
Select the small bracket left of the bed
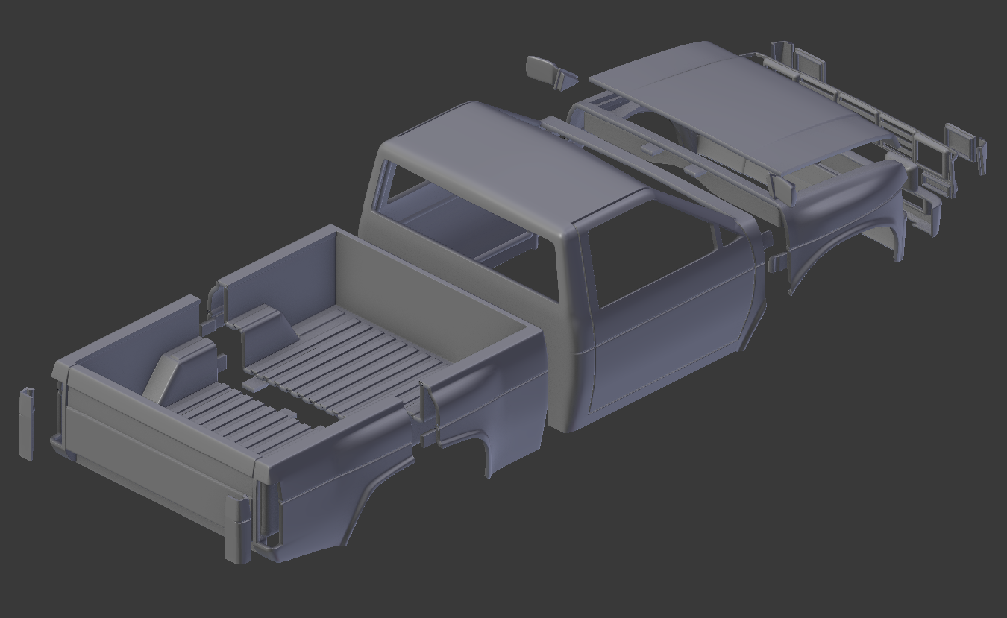[x=26, y=421]
